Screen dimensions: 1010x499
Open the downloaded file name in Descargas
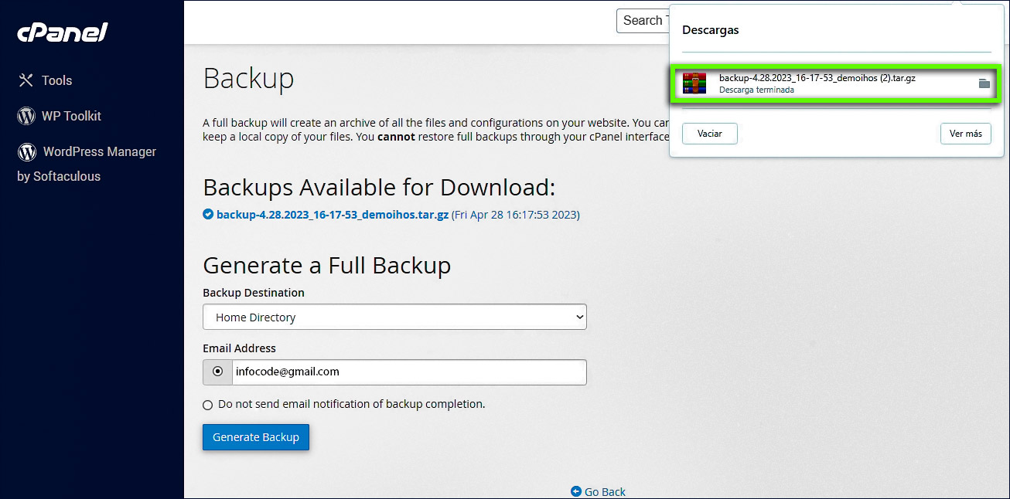[817, 78]
